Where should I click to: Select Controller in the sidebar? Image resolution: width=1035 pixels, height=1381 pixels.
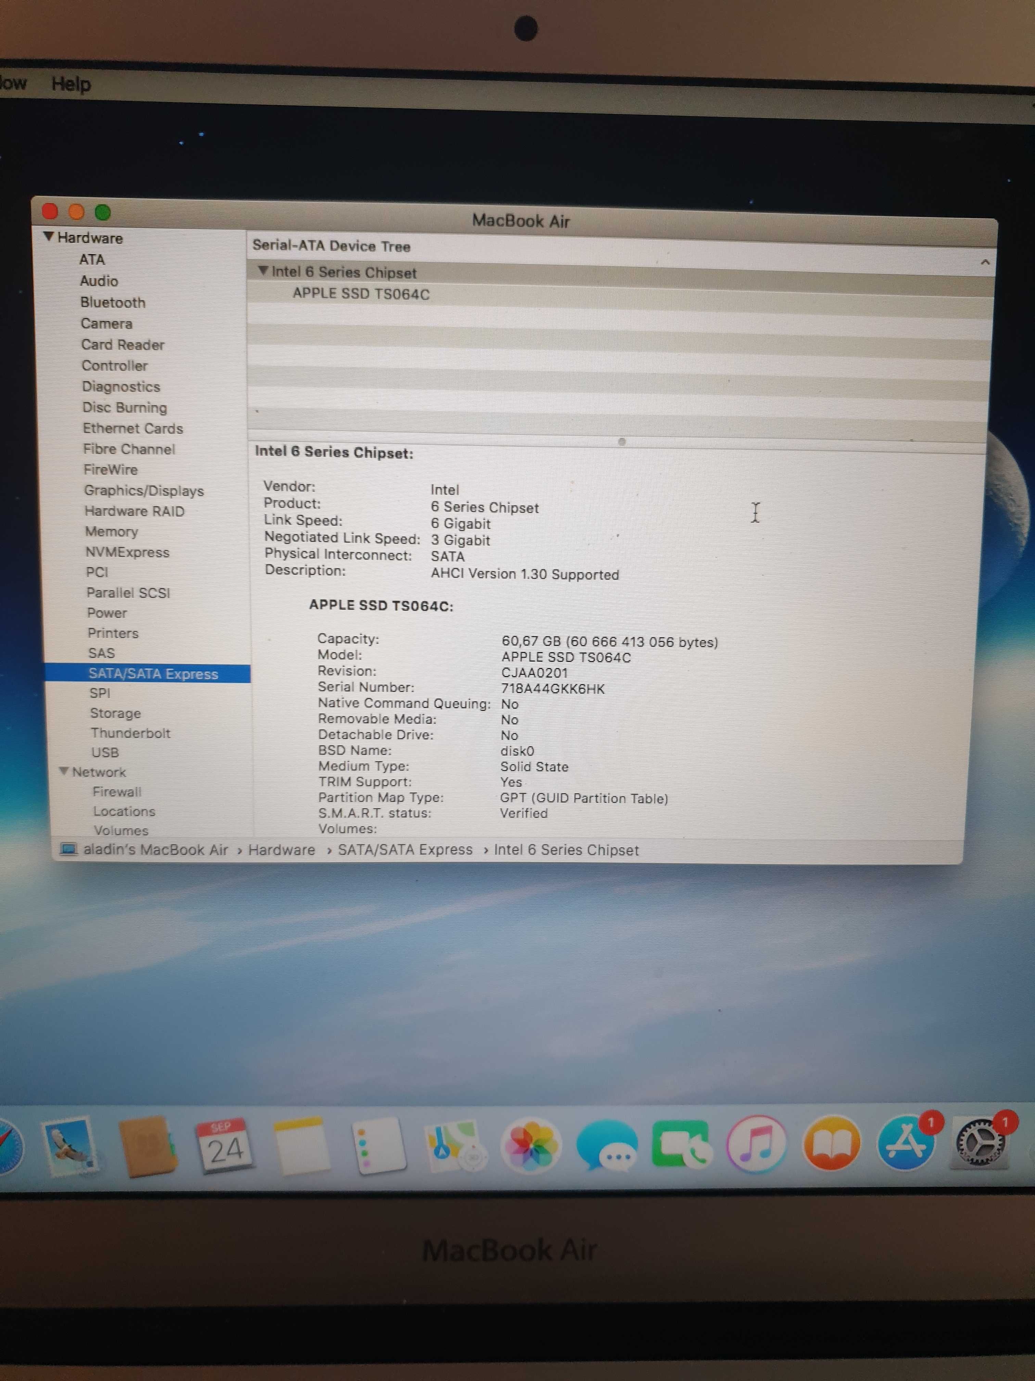(114, 366)
